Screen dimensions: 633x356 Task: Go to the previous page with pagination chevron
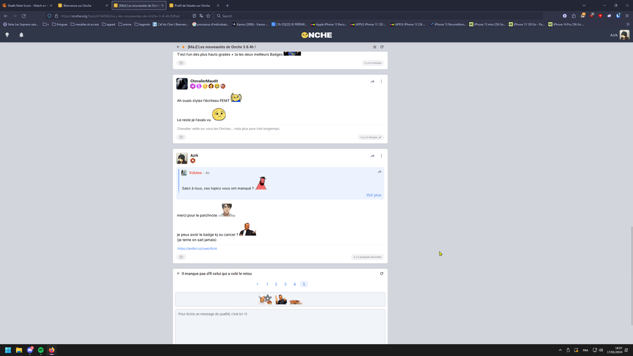(x=257, y=284)
